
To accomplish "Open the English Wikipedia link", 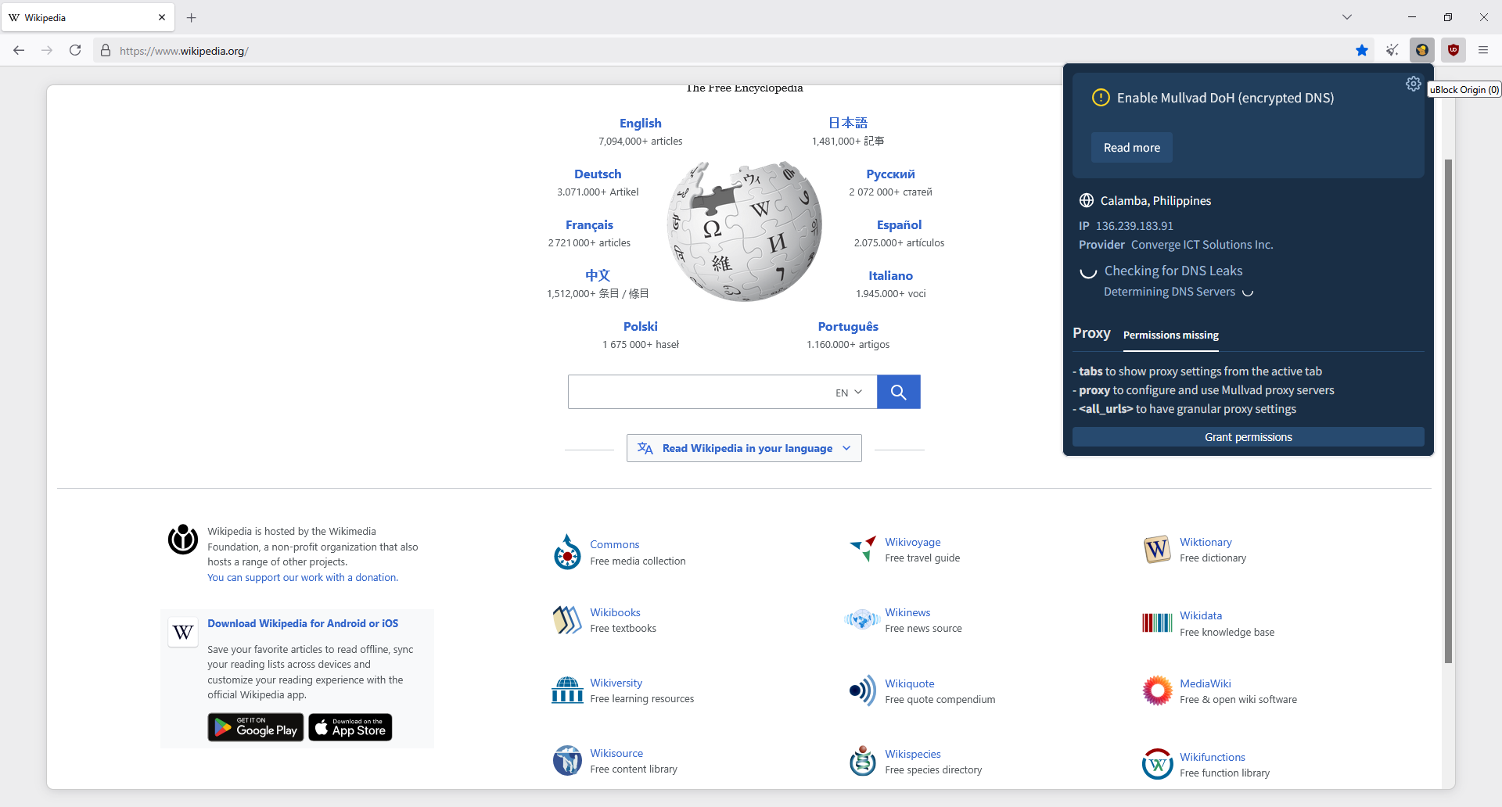I will click(641, 123).
